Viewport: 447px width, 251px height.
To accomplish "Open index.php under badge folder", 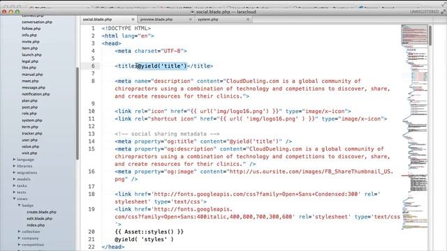I will [36, 225].
